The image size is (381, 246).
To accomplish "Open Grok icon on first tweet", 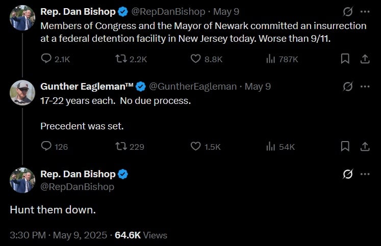I will point(347,12).
